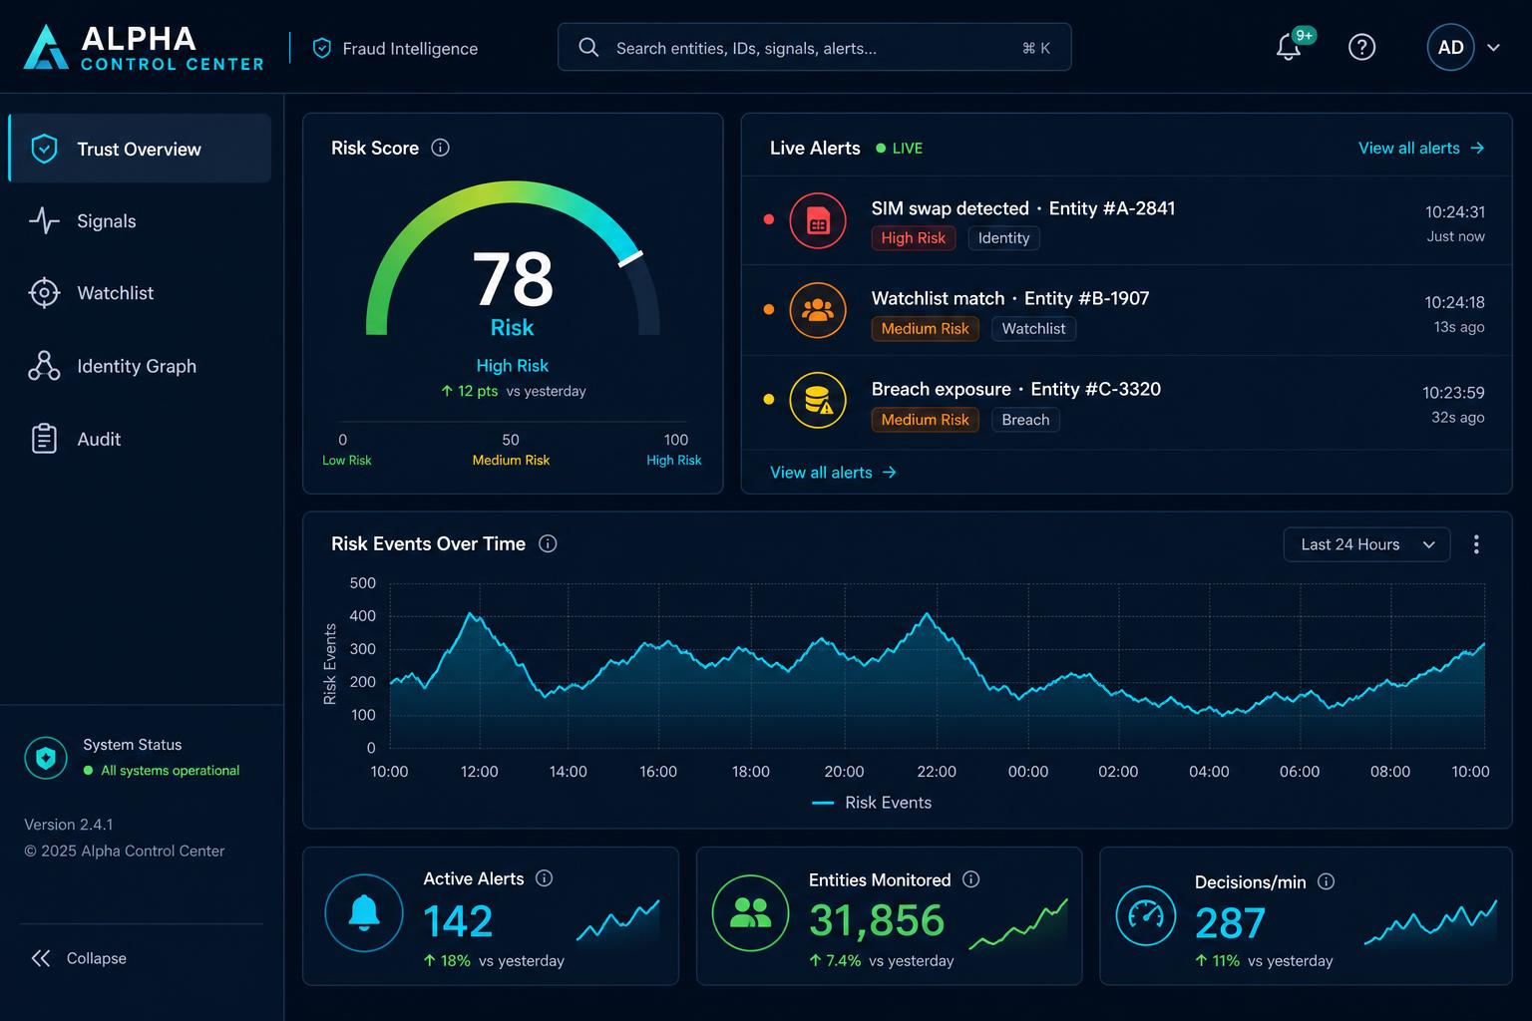1532x1021 pixels.
Task: Click the 142 active alerts value
Action: pos(458,921)
